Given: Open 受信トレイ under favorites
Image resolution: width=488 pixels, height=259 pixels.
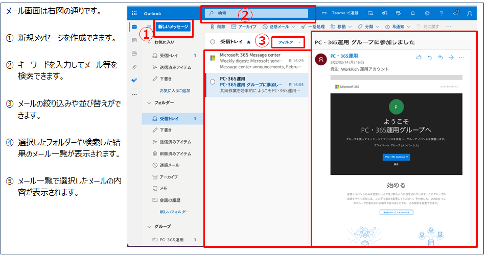Looking at the screenshot, I should click(x=172, y=56).
